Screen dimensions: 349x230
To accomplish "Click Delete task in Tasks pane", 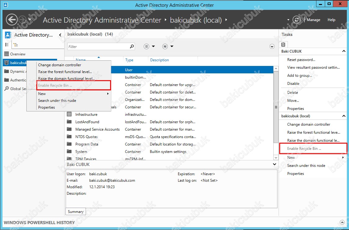I will click(x=293, y=92).
